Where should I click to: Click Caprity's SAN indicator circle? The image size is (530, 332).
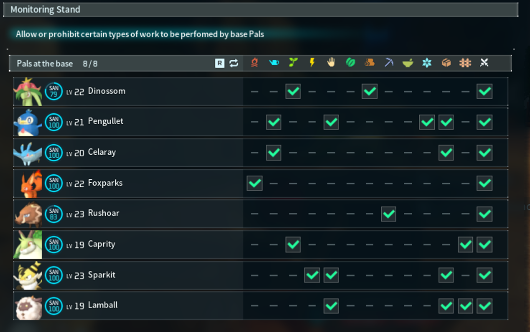(x=54, y=245)
